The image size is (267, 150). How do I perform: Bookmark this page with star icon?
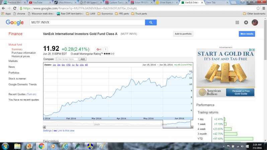pos(258,8)
